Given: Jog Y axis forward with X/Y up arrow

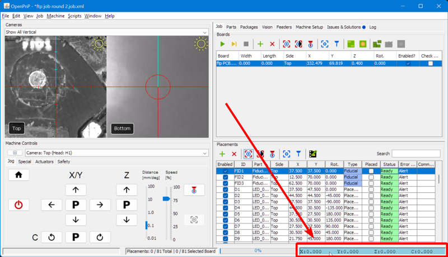Looking at the screenshot, I should click(x=76, y=190).
